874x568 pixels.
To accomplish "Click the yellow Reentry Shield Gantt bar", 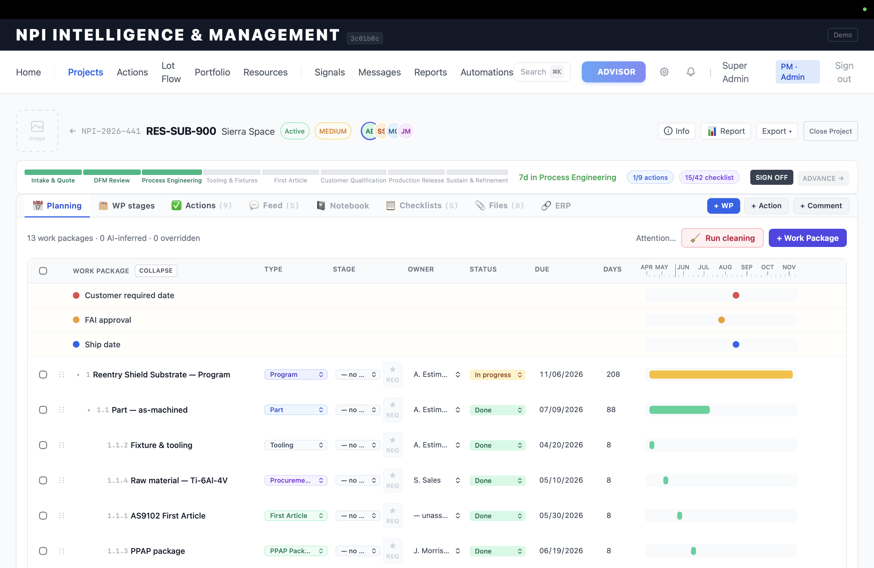I will point(721,375).
